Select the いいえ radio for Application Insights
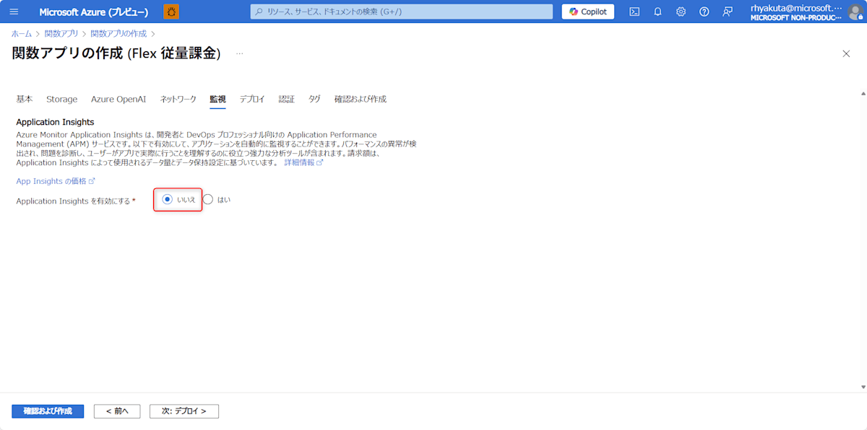The height and width of the screenshot is (430, 867). pos(168,199)
